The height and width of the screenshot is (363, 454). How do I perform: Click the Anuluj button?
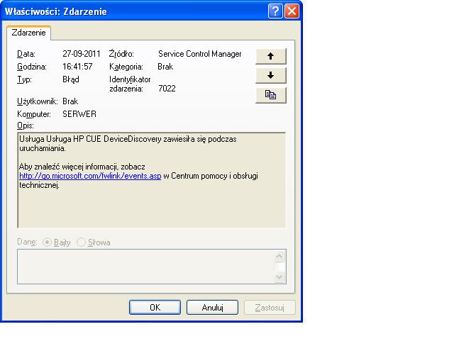tap(212, 307)
